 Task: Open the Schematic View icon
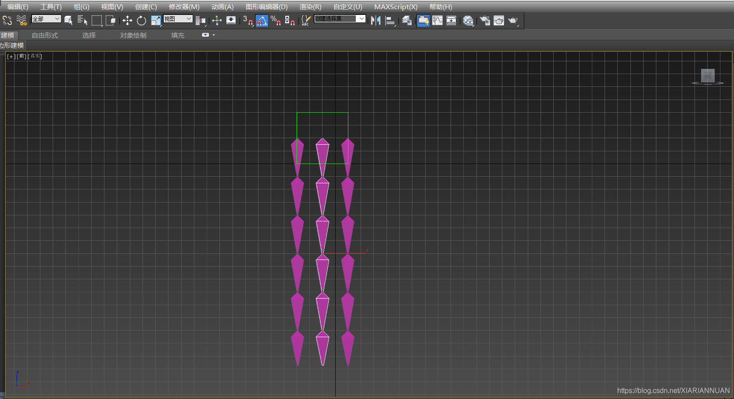click(451, 20)
